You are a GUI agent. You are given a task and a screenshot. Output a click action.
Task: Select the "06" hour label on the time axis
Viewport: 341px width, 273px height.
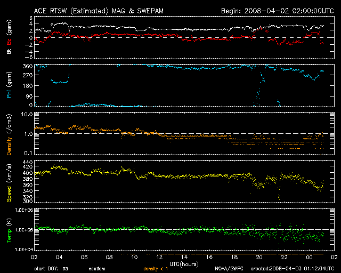tap(84, 257)
